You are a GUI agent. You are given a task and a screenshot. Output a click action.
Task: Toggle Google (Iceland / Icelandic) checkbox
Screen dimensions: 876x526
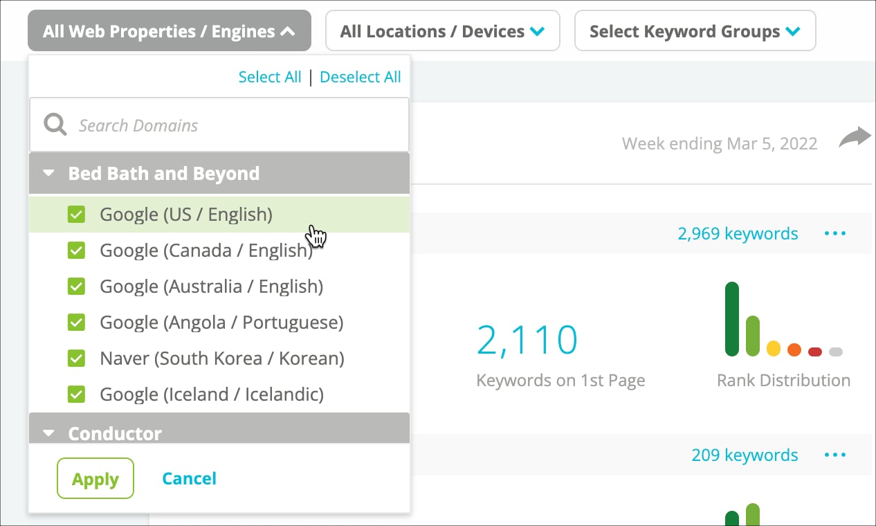click(x=76, y=394)
